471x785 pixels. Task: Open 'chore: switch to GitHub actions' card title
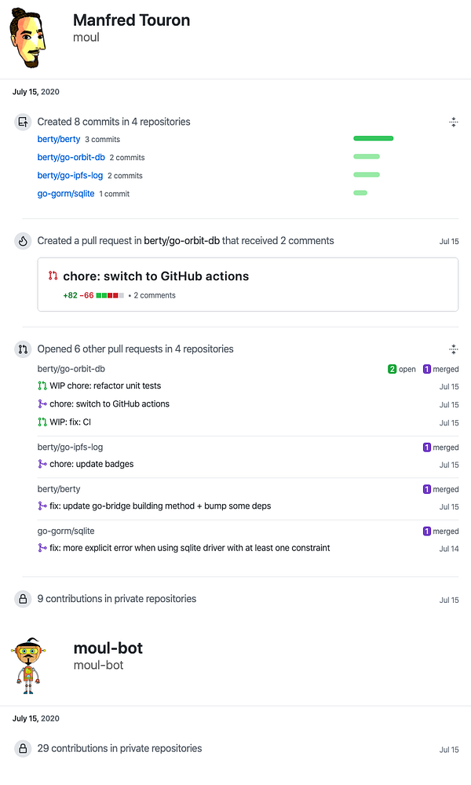(155, 276)
